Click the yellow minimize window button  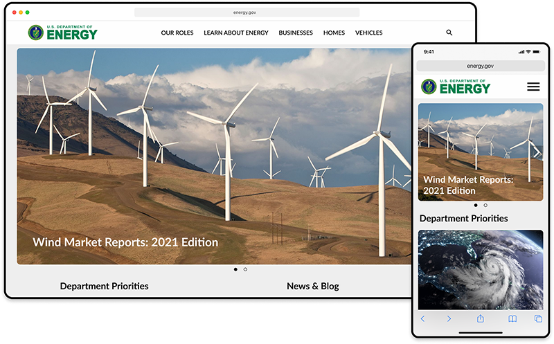pos(21,12)
